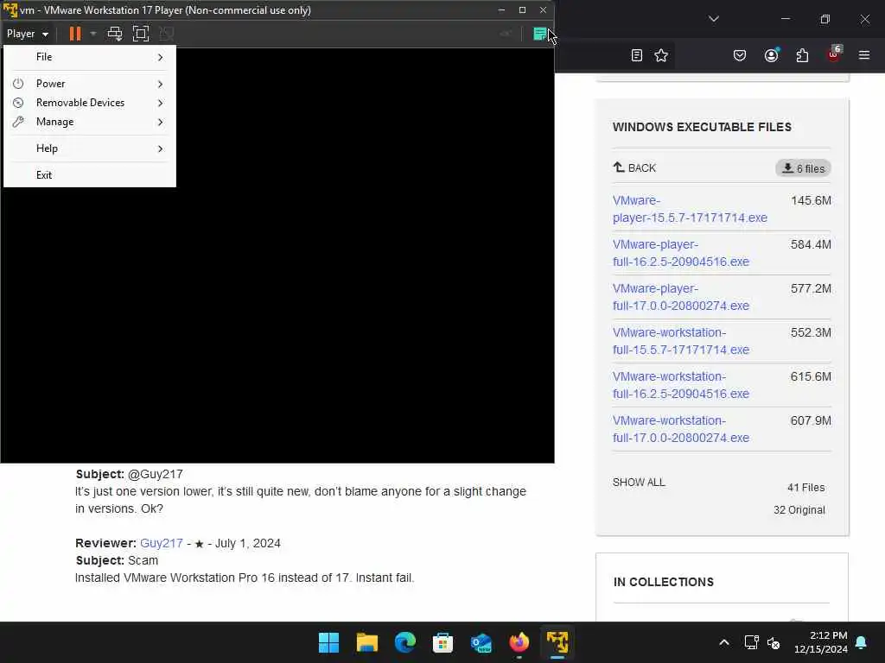Image resolution: width=885 pixels, height=663 pixels.
Task: Open the Power submenu
Action: [x=90, y=84]
